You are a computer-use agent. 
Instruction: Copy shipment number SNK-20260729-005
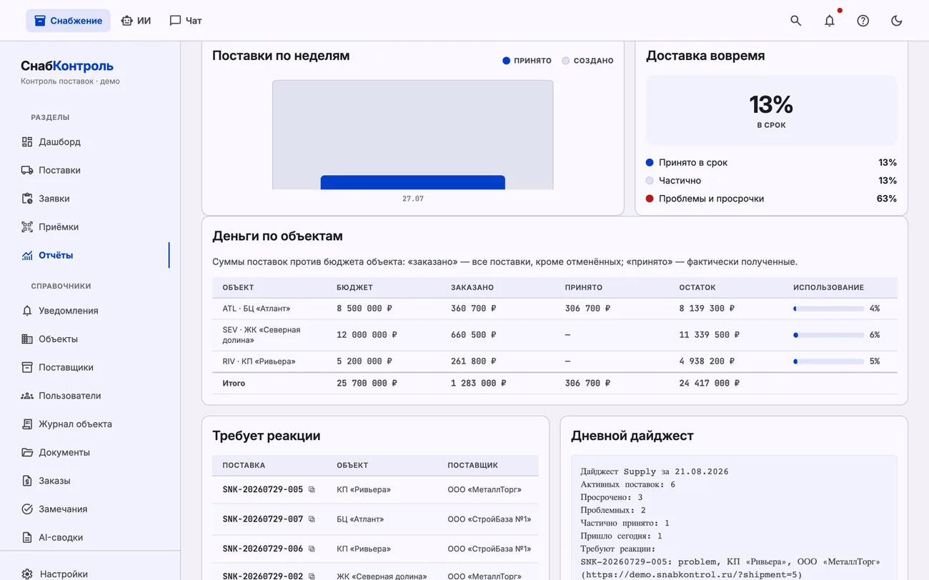(312, 489)
